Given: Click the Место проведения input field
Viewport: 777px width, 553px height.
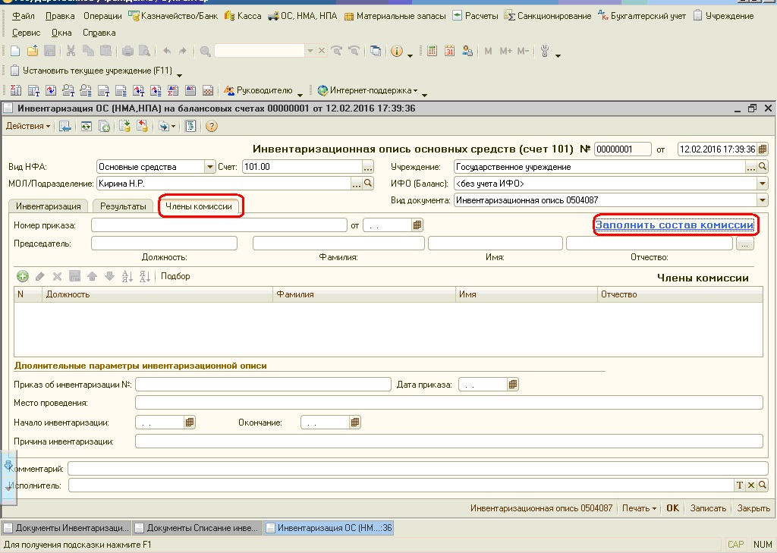Looking at the screenshot, I should pos(448,403).
